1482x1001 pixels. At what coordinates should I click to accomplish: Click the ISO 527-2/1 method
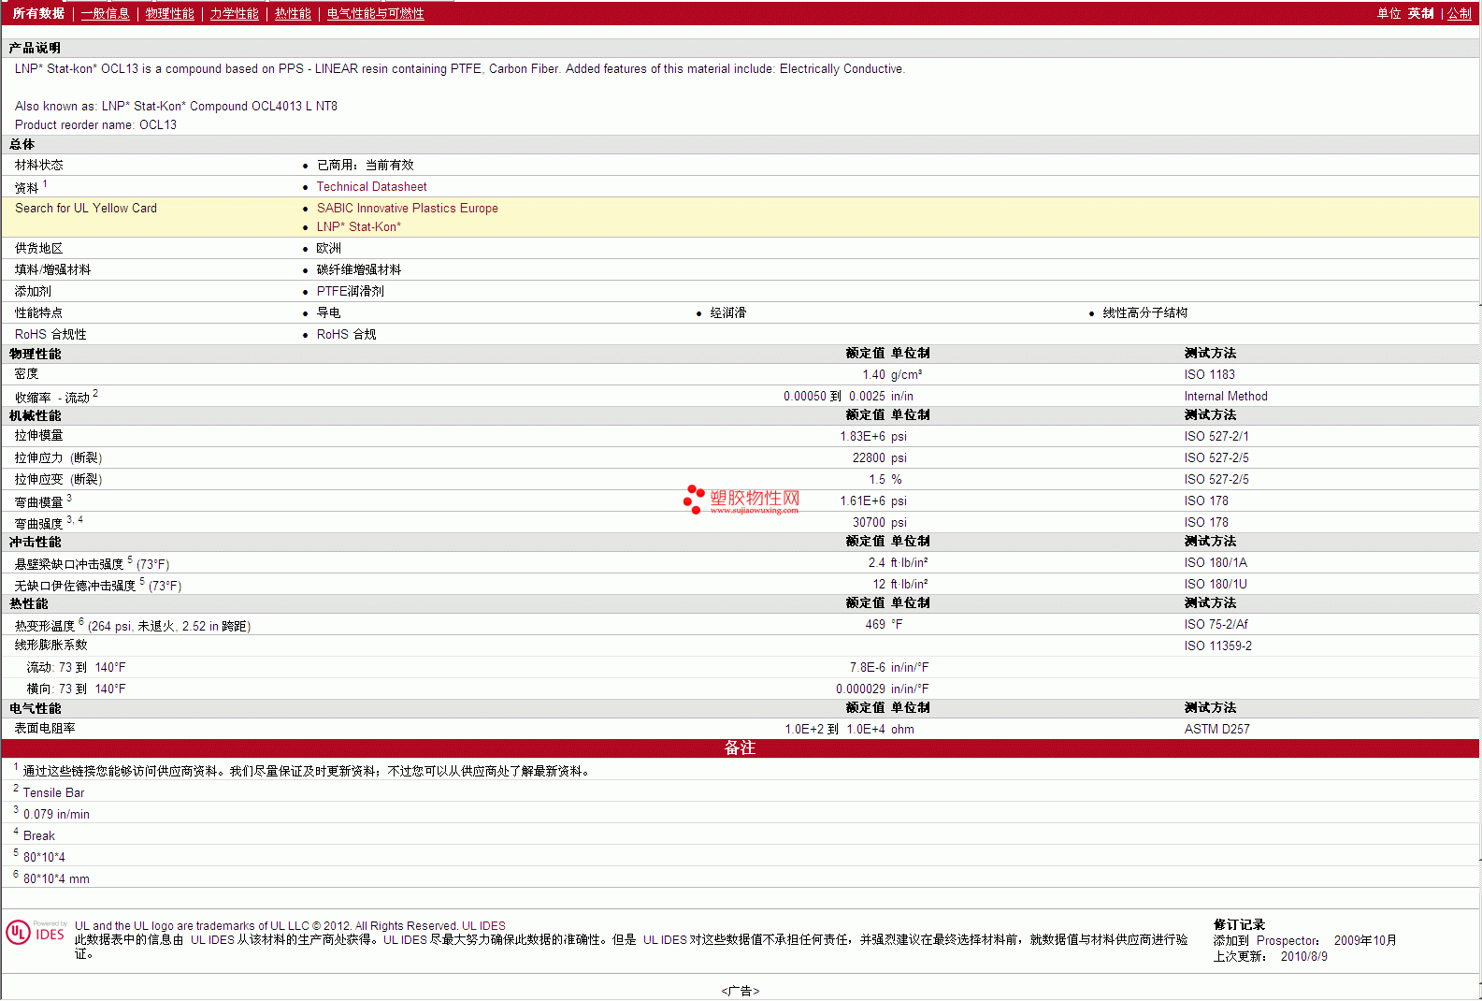1216,436
